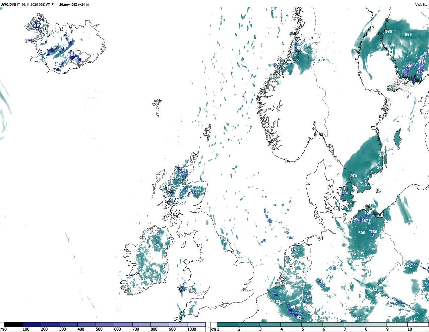Click the '506' value over northern Germany
The width and height of the screenshot is (429, 332).
tap(362, 233)
